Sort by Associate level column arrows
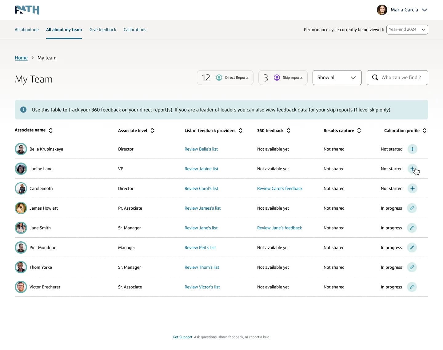This screenshot has height=350, width=443. point(152,131)
